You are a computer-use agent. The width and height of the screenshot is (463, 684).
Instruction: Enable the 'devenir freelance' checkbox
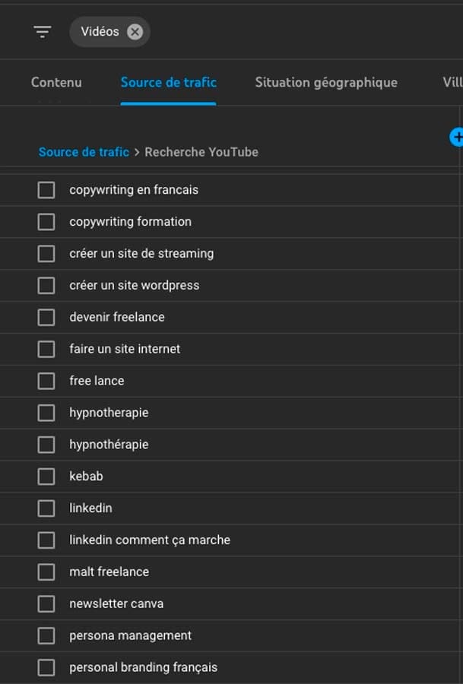46,317
